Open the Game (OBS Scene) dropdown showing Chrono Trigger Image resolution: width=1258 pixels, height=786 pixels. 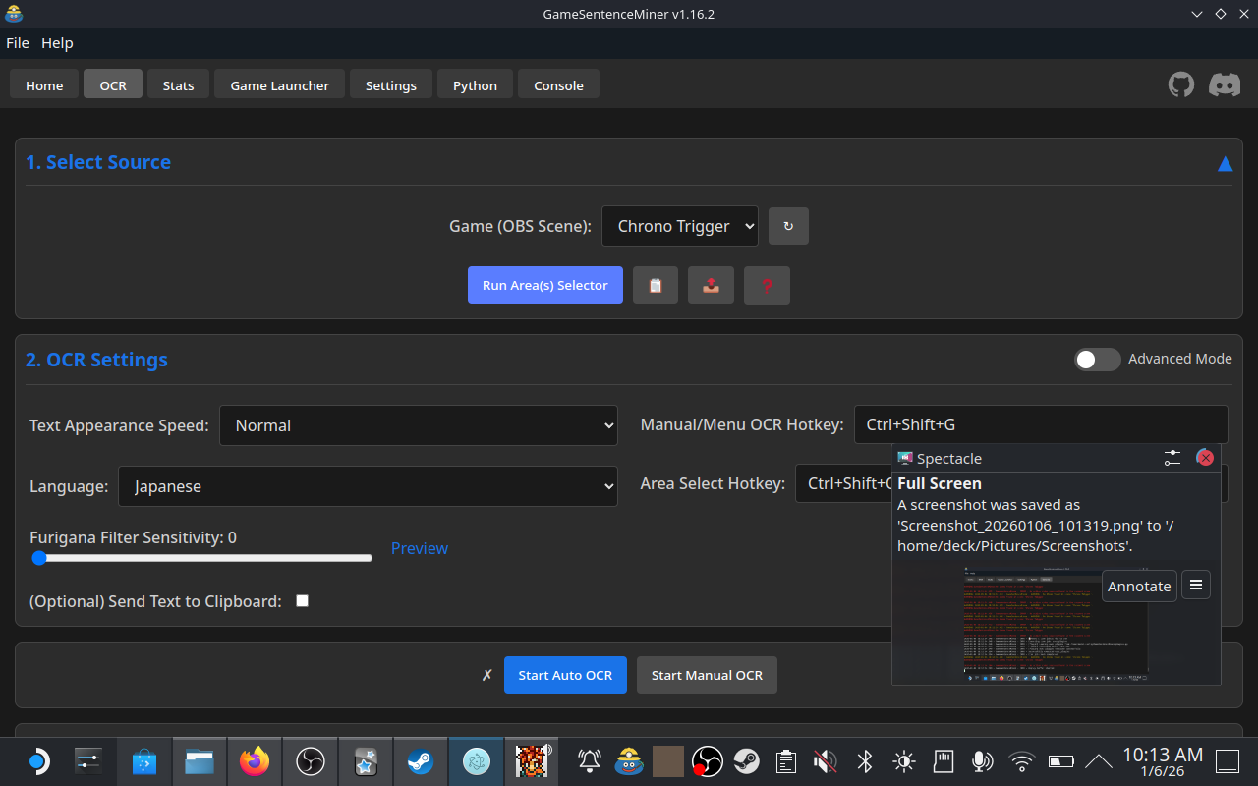679,226
